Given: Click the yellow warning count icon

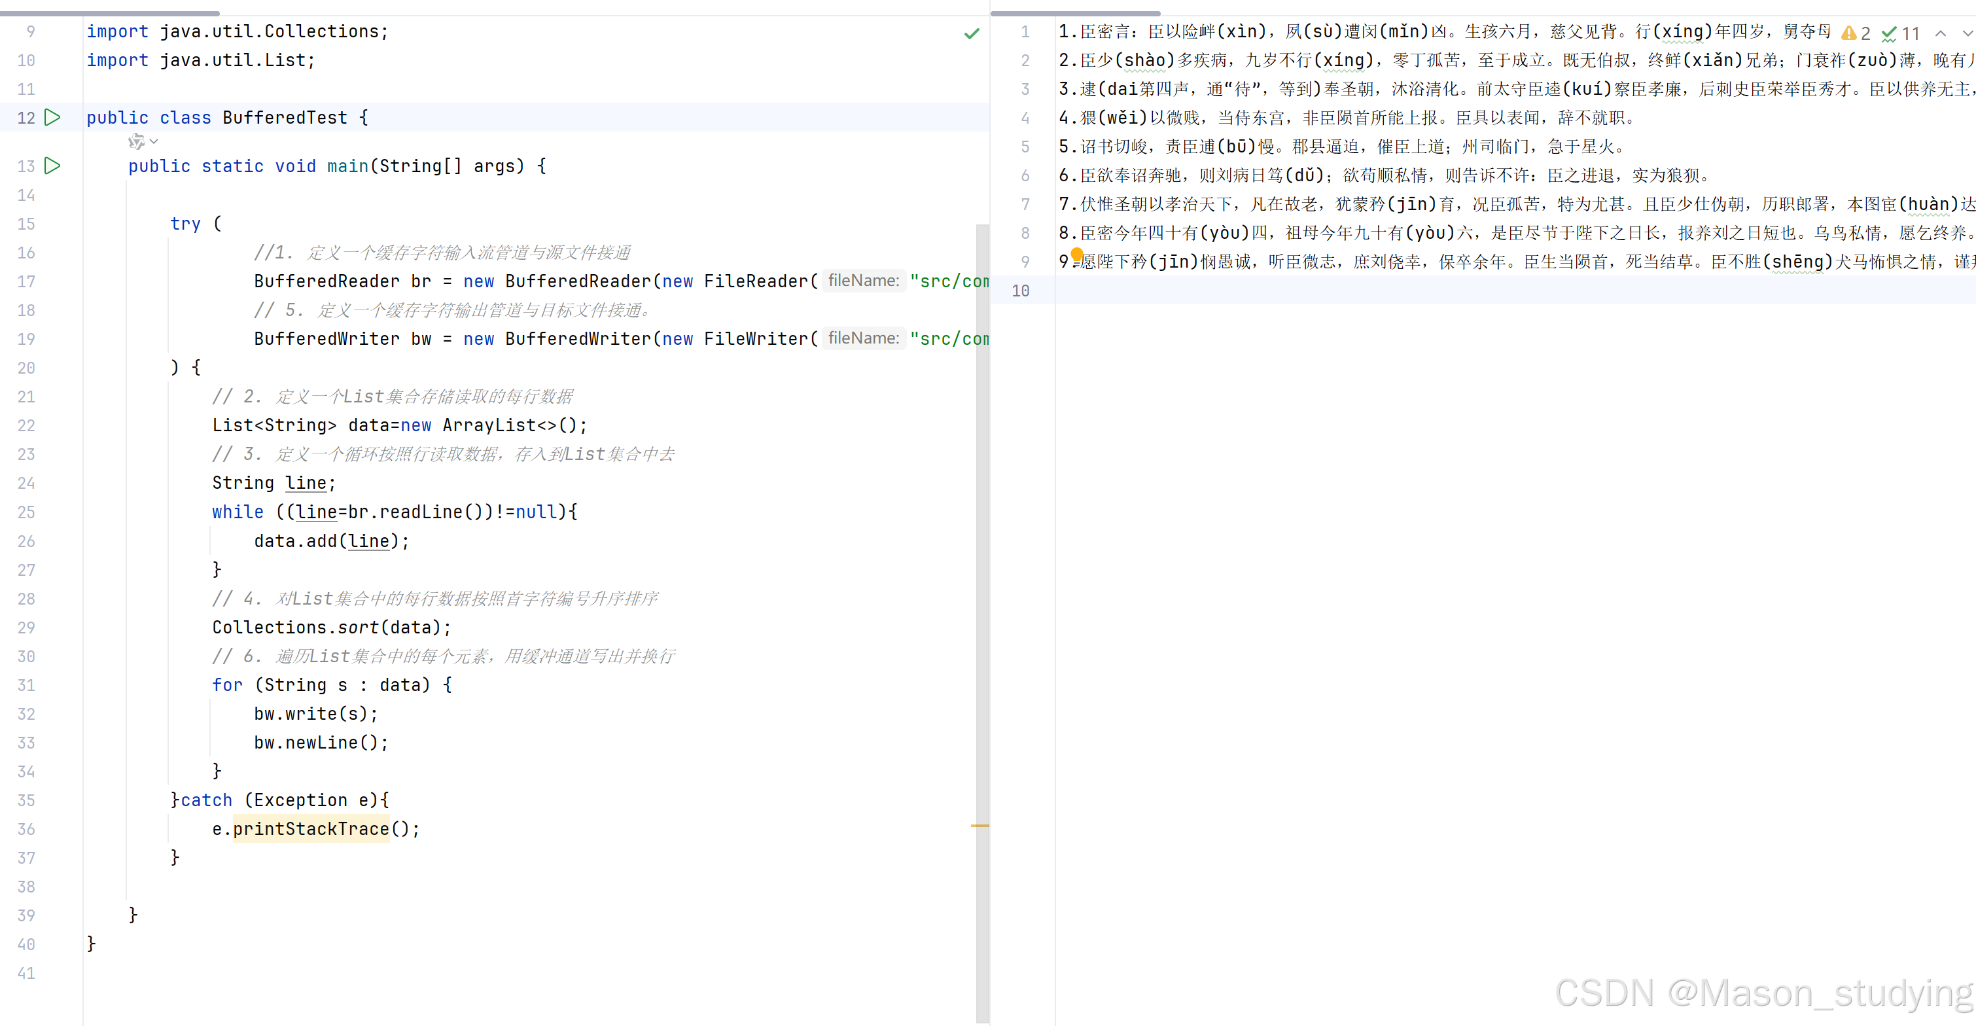Looking at the screenshot, I should point(1848,33).
